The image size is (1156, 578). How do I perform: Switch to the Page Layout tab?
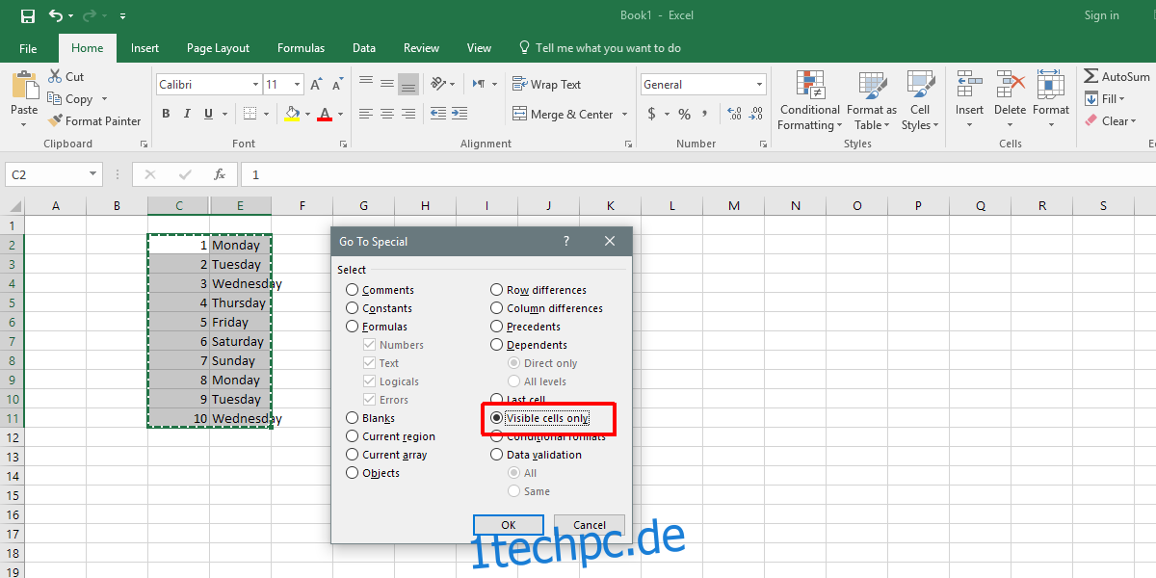219,48
